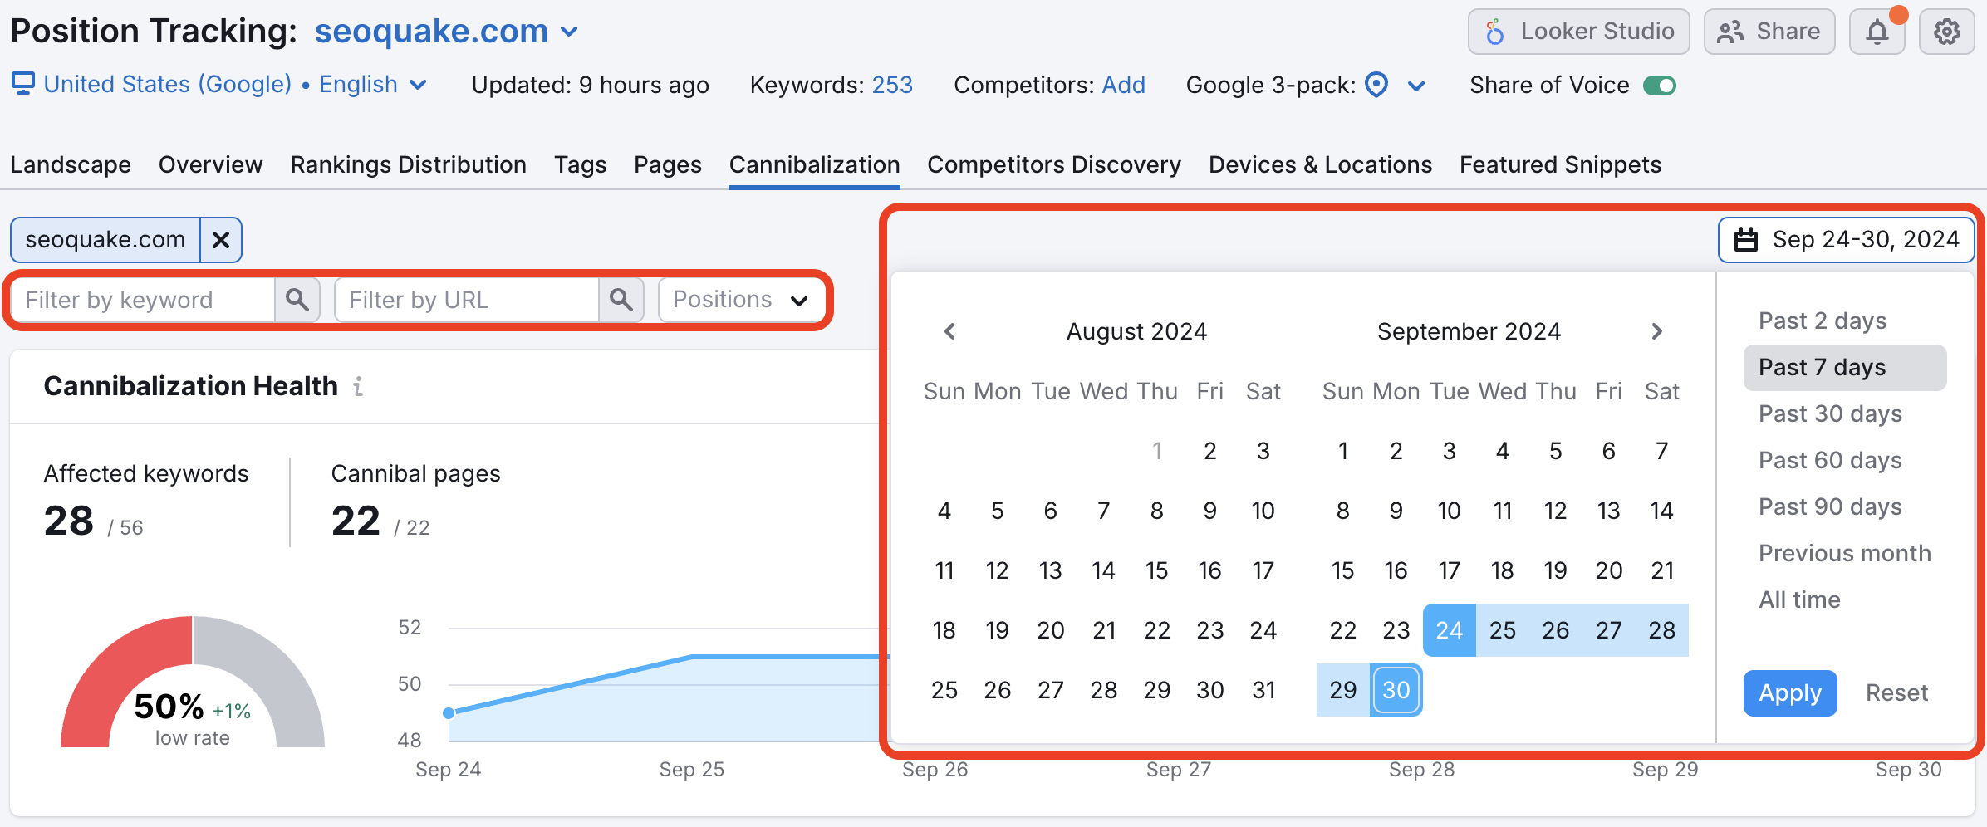The height and width of the screenshot is (827, 1987).
Task: Click the keyword filter search magnifier
Action: click(297, 300)
